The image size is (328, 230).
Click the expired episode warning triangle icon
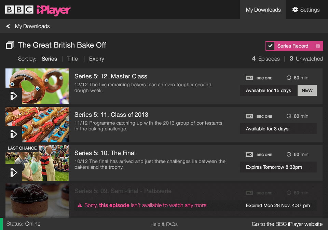point(80,205)
